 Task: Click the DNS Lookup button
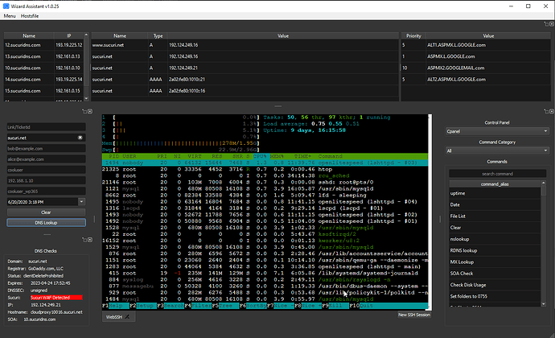[46, 222]
